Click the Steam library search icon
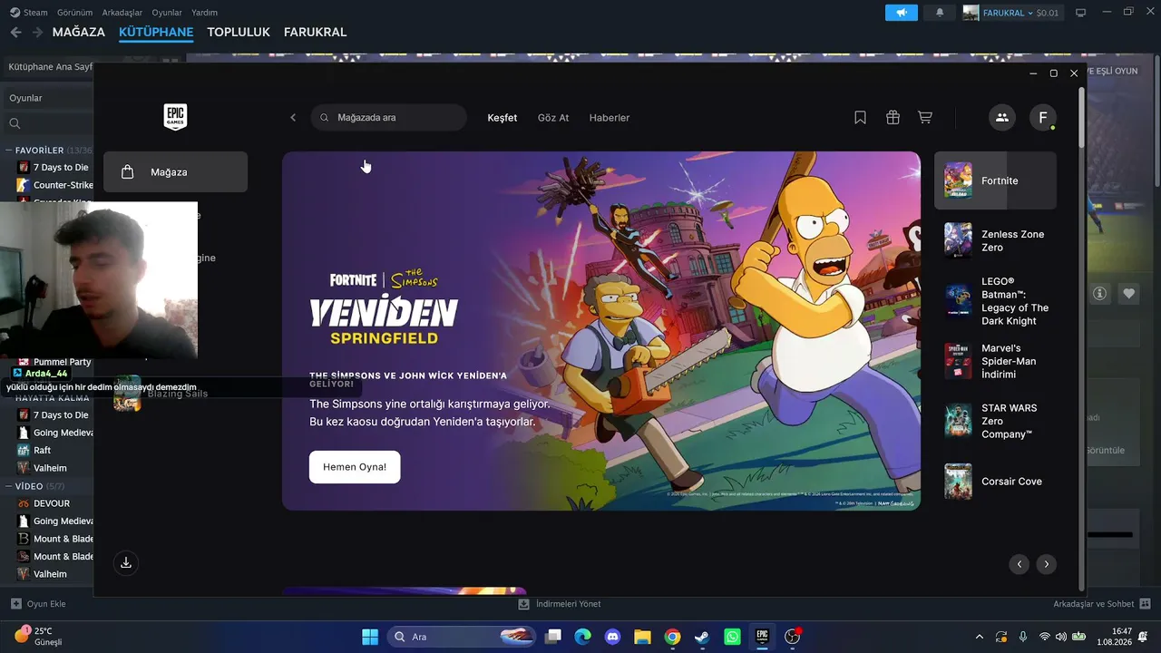Image resolution: width=1161 pixels, height=653 pixels. [x=15, y=123]
